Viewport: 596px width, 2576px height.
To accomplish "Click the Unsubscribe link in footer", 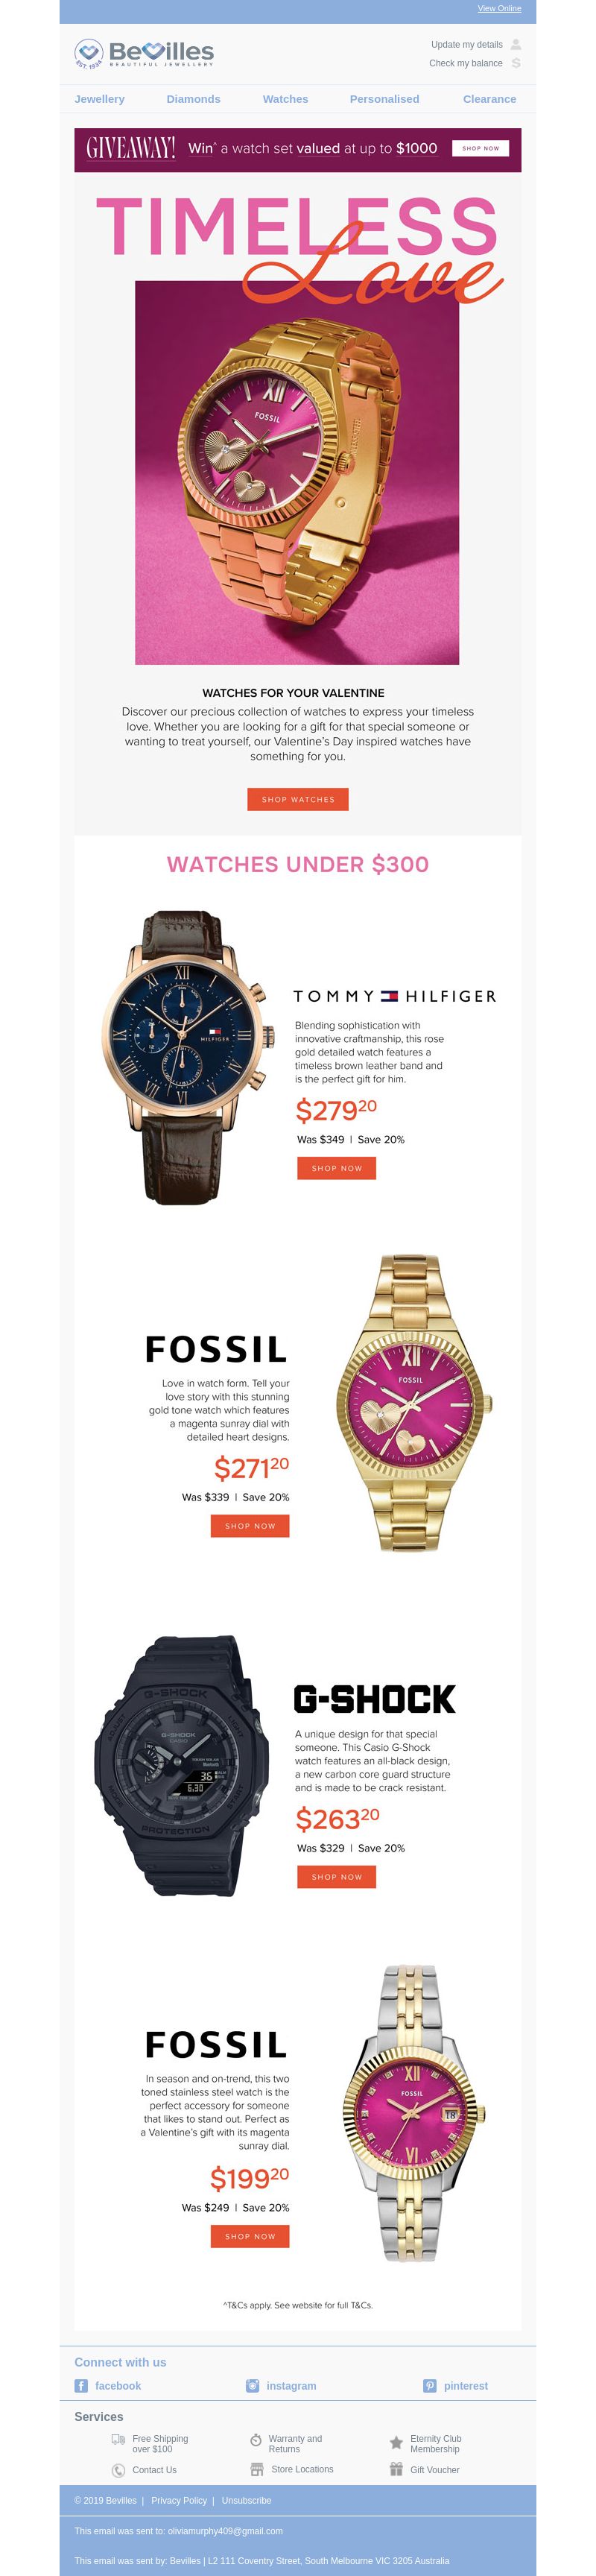I will click(x=246, y=2500).
